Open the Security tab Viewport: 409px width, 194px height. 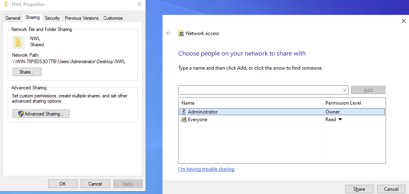(52, 18)
